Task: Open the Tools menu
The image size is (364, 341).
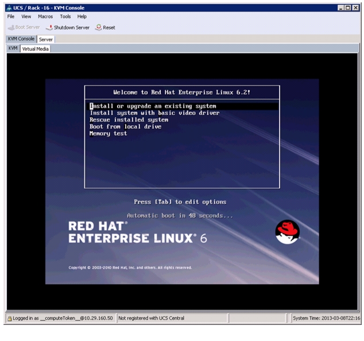Action: 65,17
